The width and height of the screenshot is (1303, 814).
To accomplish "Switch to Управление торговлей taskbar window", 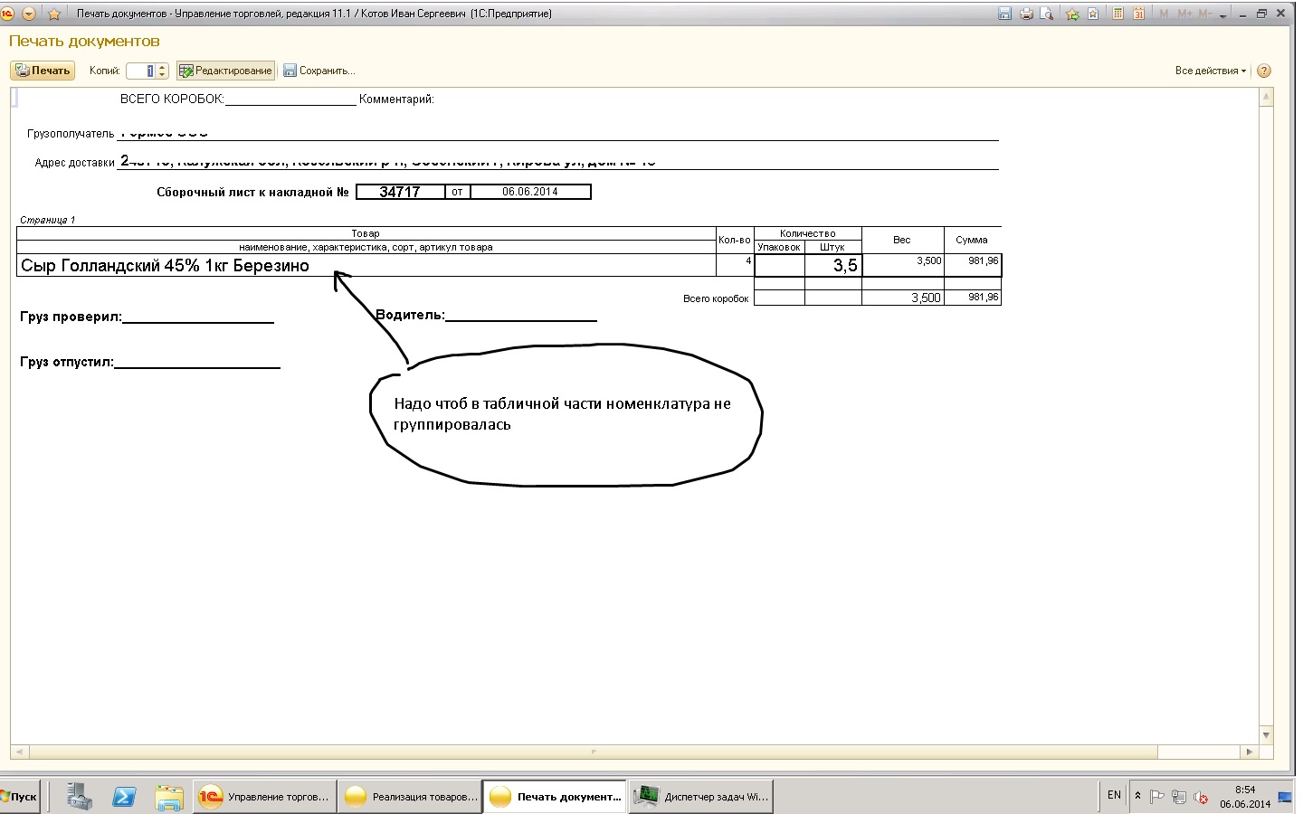I will [264, 797].
